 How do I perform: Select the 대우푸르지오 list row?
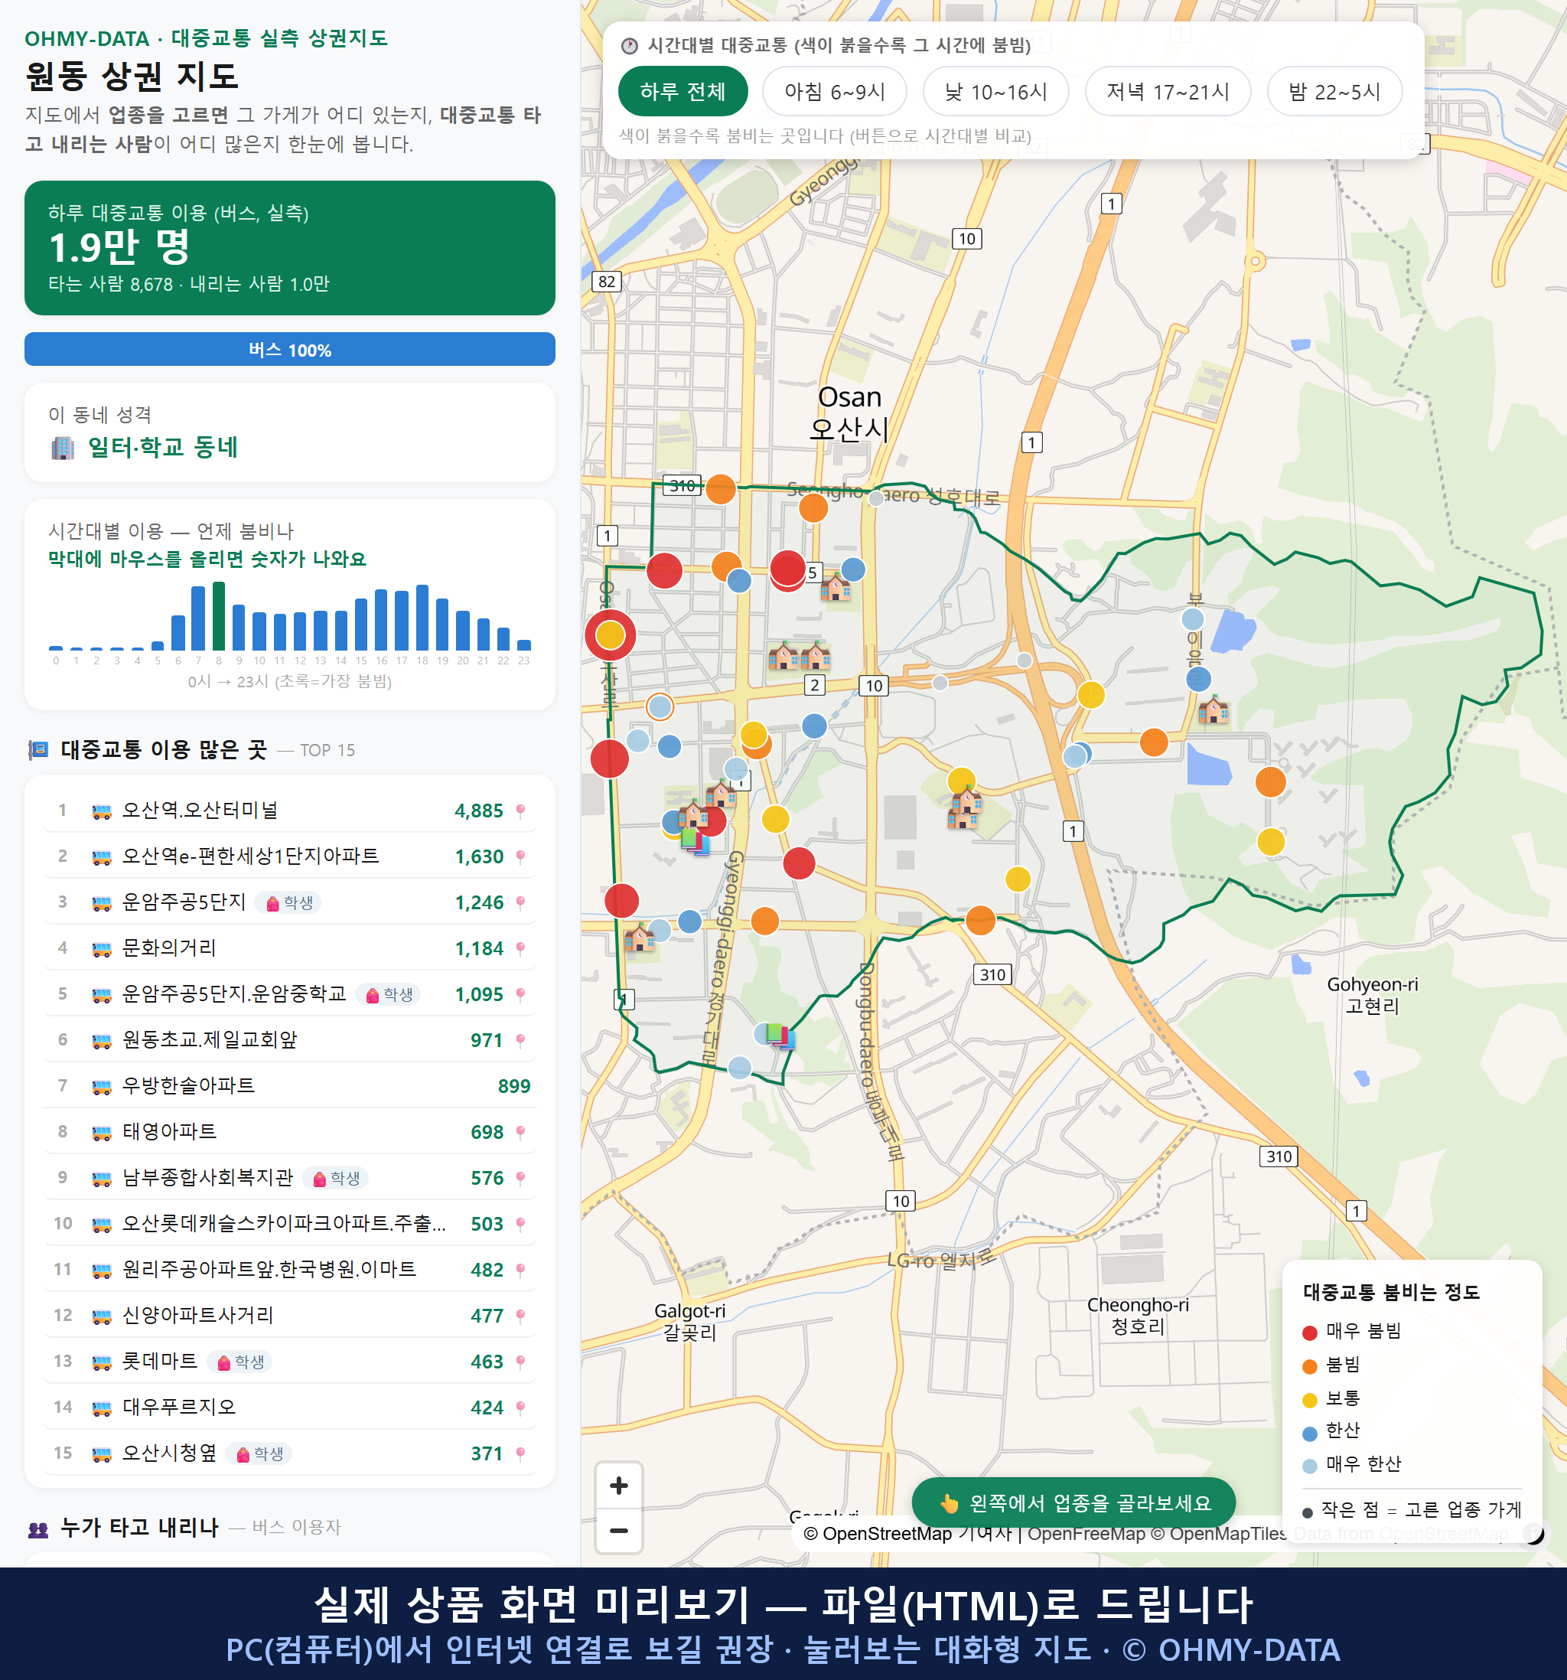tap(290, 1408)
